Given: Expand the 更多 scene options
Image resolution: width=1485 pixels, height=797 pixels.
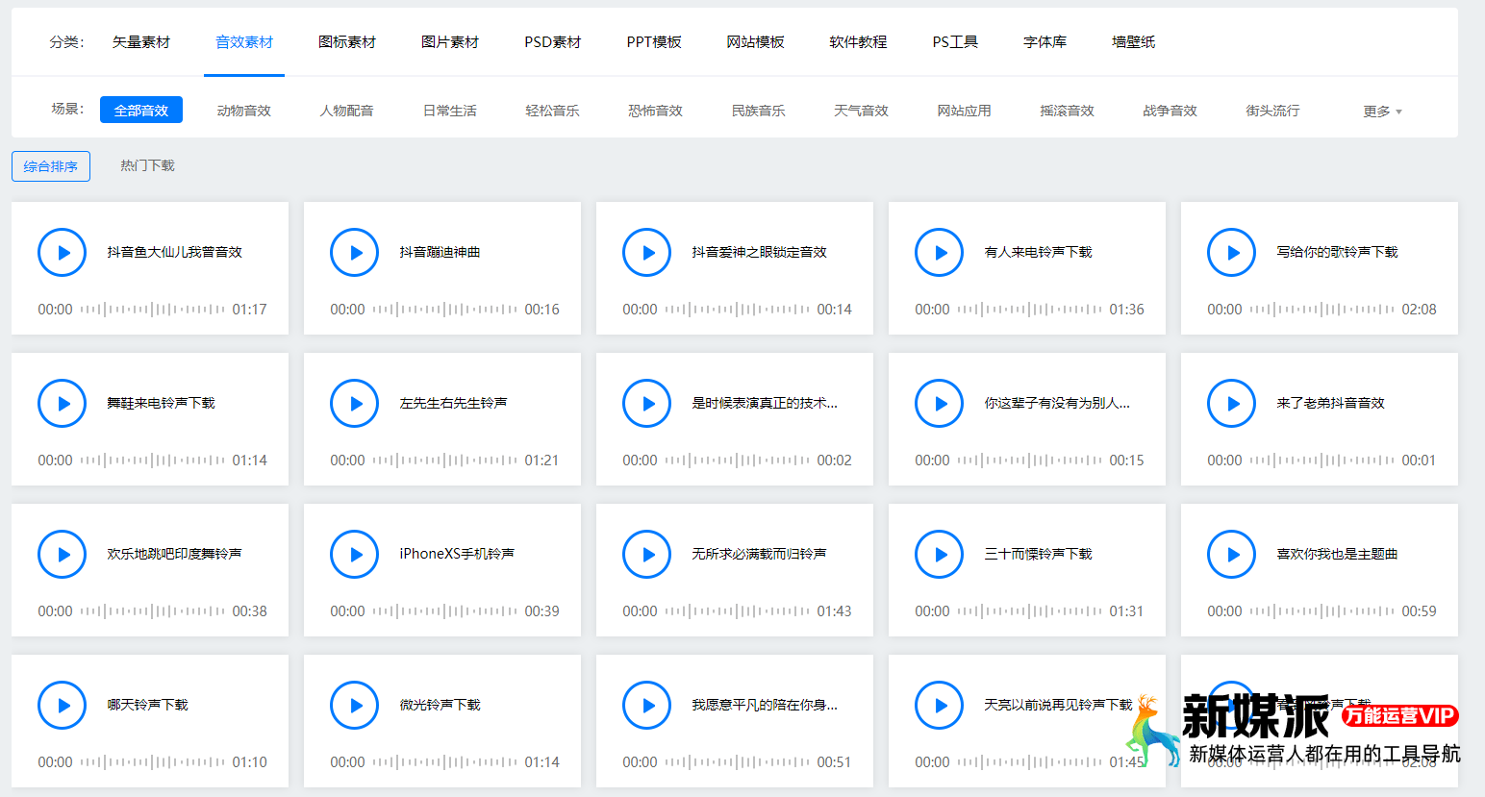Looking at the screenshot, I should point(1381,110).
